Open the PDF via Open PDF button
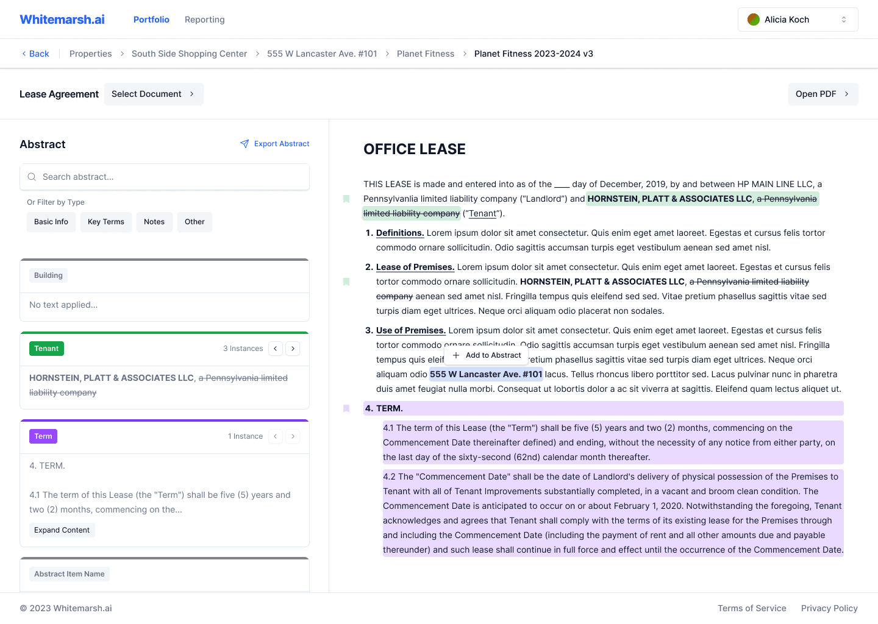The image size is (878, 624). [823, 94]
